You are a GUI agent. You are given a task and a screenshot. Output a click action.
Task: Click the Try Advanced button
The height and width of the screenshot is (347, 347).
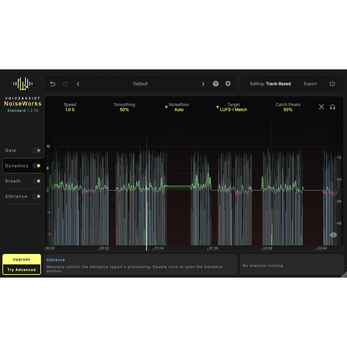pyautogui.click(x=22, y=270)
